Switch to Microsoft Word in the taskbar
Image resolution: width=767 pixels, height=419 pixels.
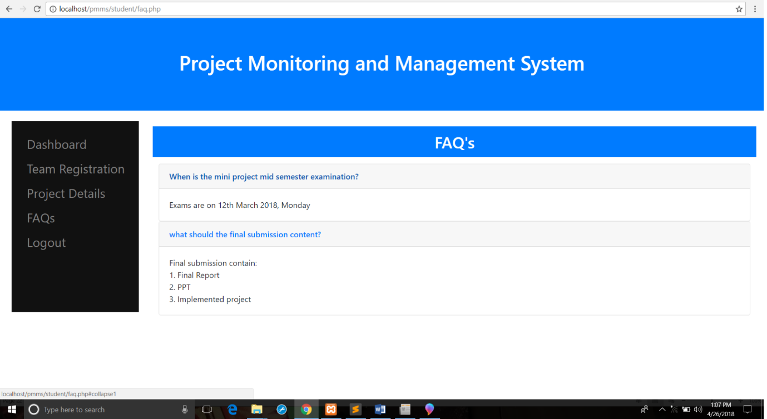pos(380,410)
